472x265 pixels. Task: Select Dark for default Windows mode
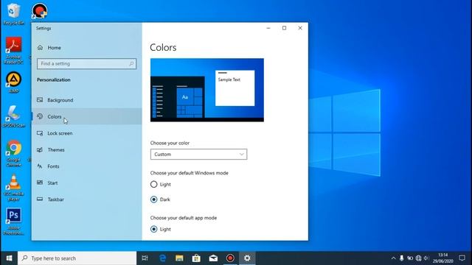coord(154,199)
